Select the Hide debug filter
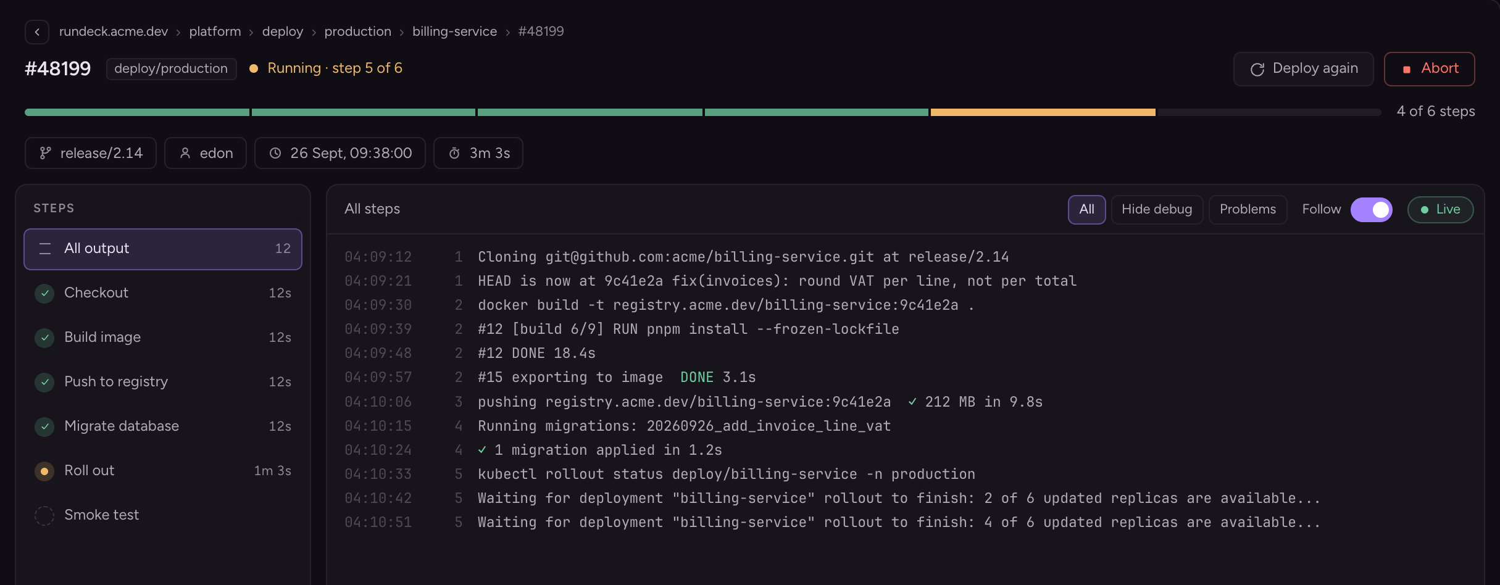The width and height of the screenshot is (1500, 585). coord(1157,210)
